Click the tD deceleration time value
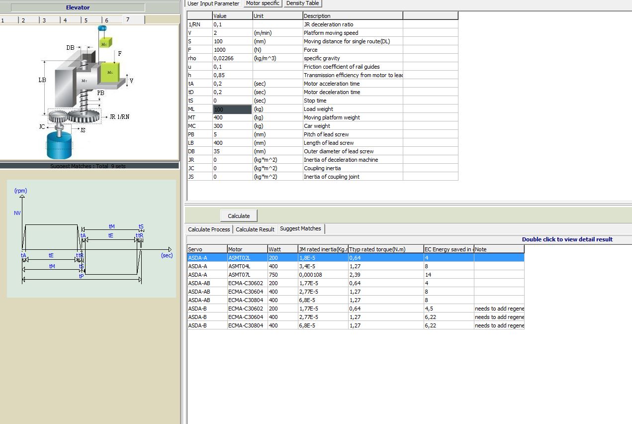Viewport: 632px width, 424px height. click(x=232, y=92)
